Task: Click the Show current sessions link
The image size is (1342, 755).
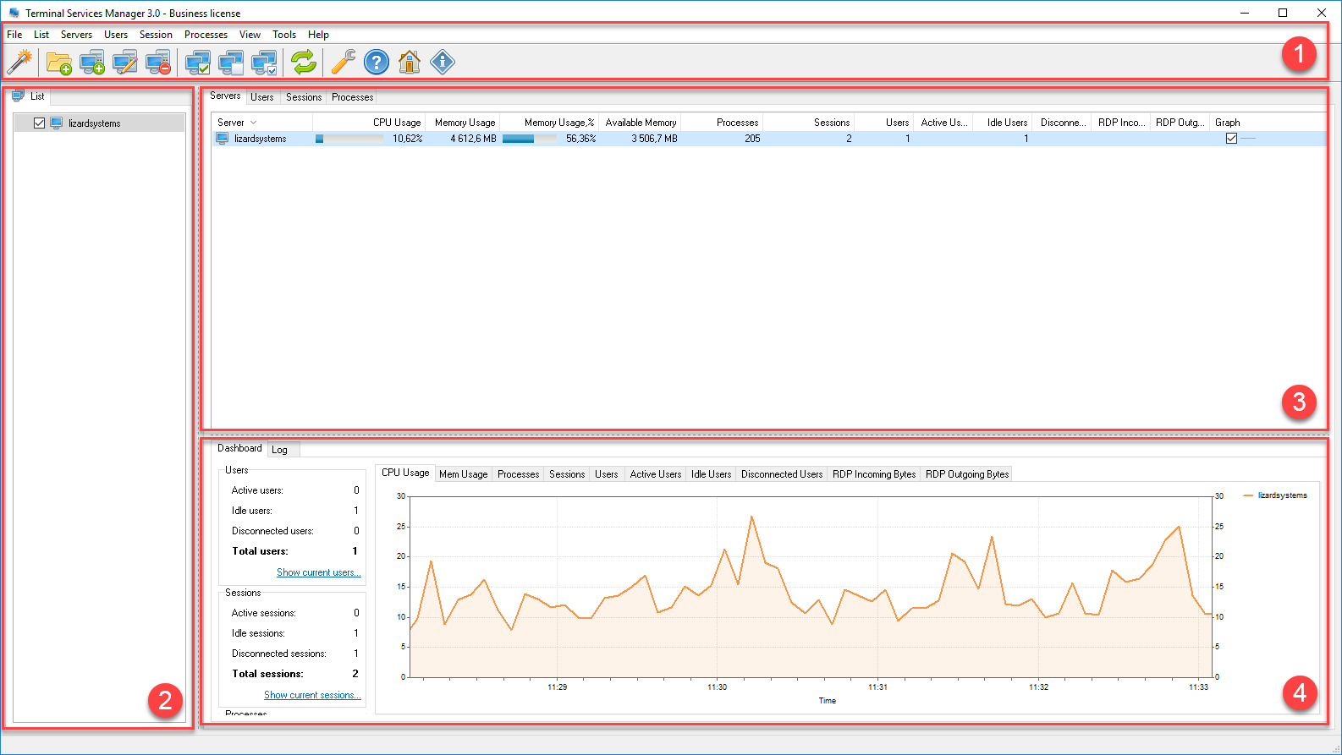Action: [312, 695]
